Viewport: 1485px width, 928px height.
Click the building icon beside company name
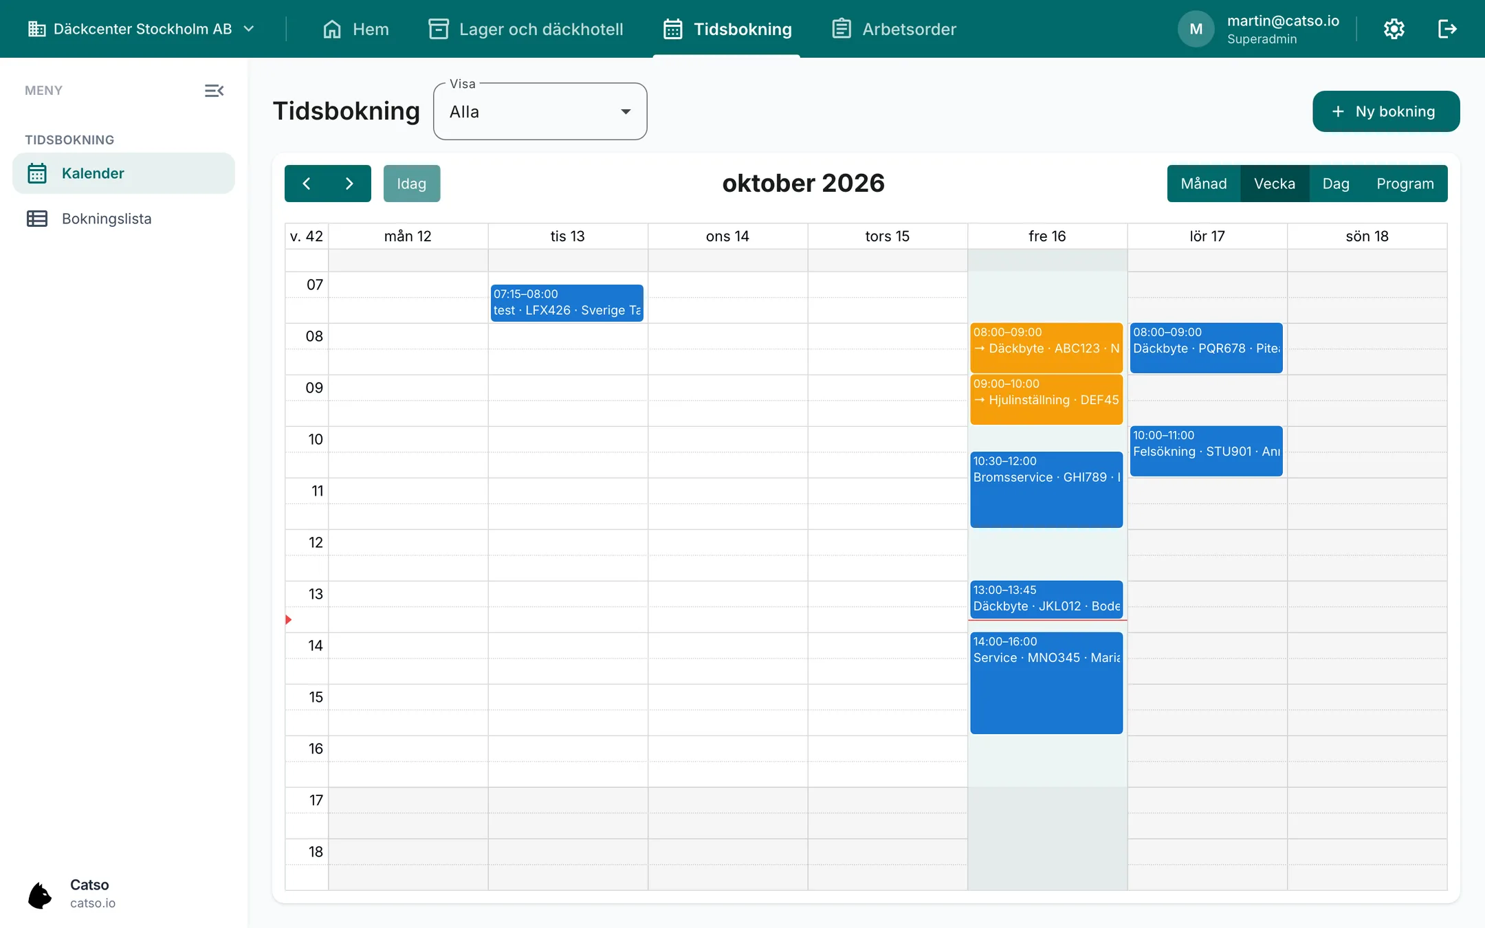[x=36, y=29]
